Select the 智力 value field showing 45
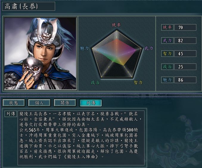Screen dimensions: 202x168 (185, 54)
